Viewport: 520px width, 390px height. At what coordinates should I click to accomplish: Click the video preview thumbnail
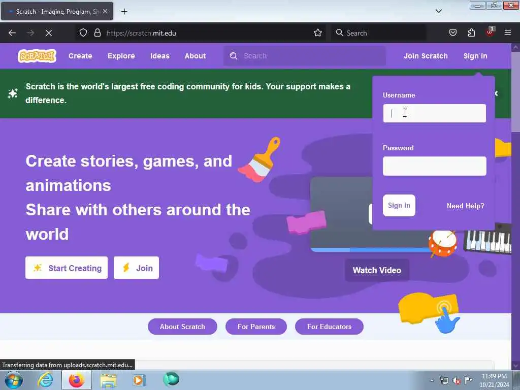tap(342, 214)
